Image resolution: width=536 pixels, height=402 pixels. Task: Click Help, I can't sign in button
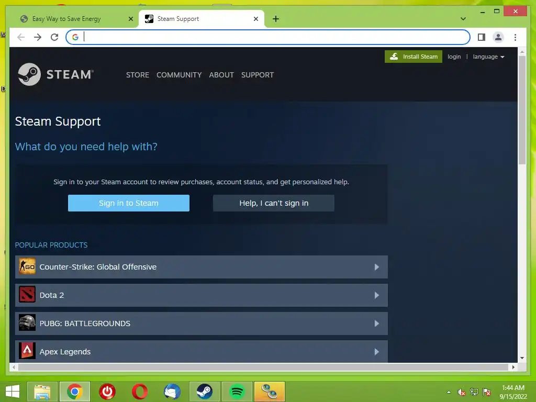click(273, 203)
